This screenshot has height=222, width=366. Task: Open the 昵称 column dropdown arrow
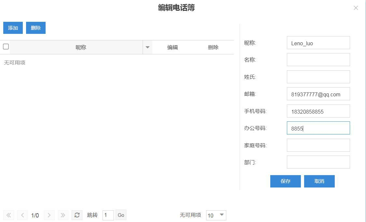tap(148, 47)
